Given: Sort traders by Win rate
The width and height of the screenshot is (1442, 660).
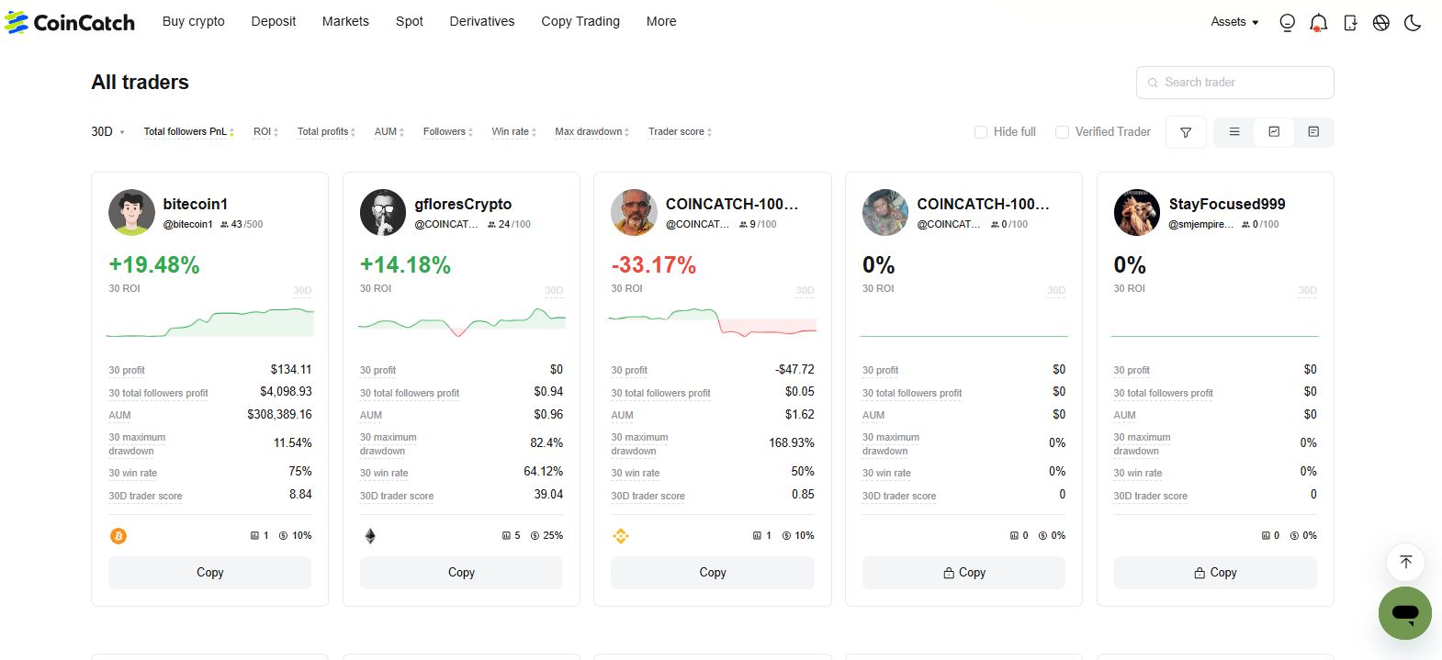Looking at the screenshot, I should 514,132.
